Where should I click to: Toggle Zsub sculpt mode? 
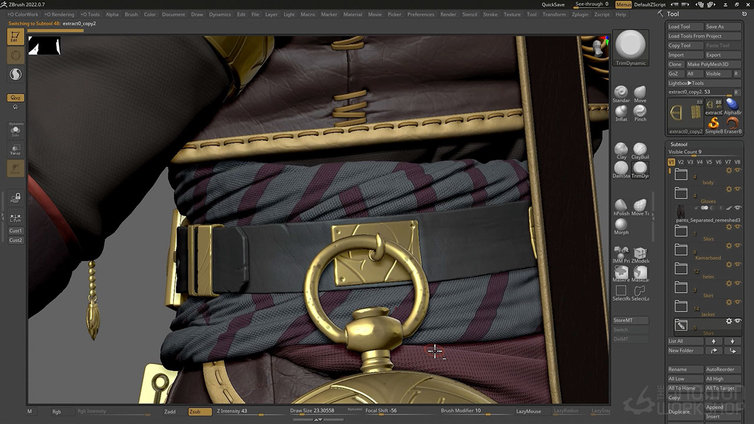200,412
